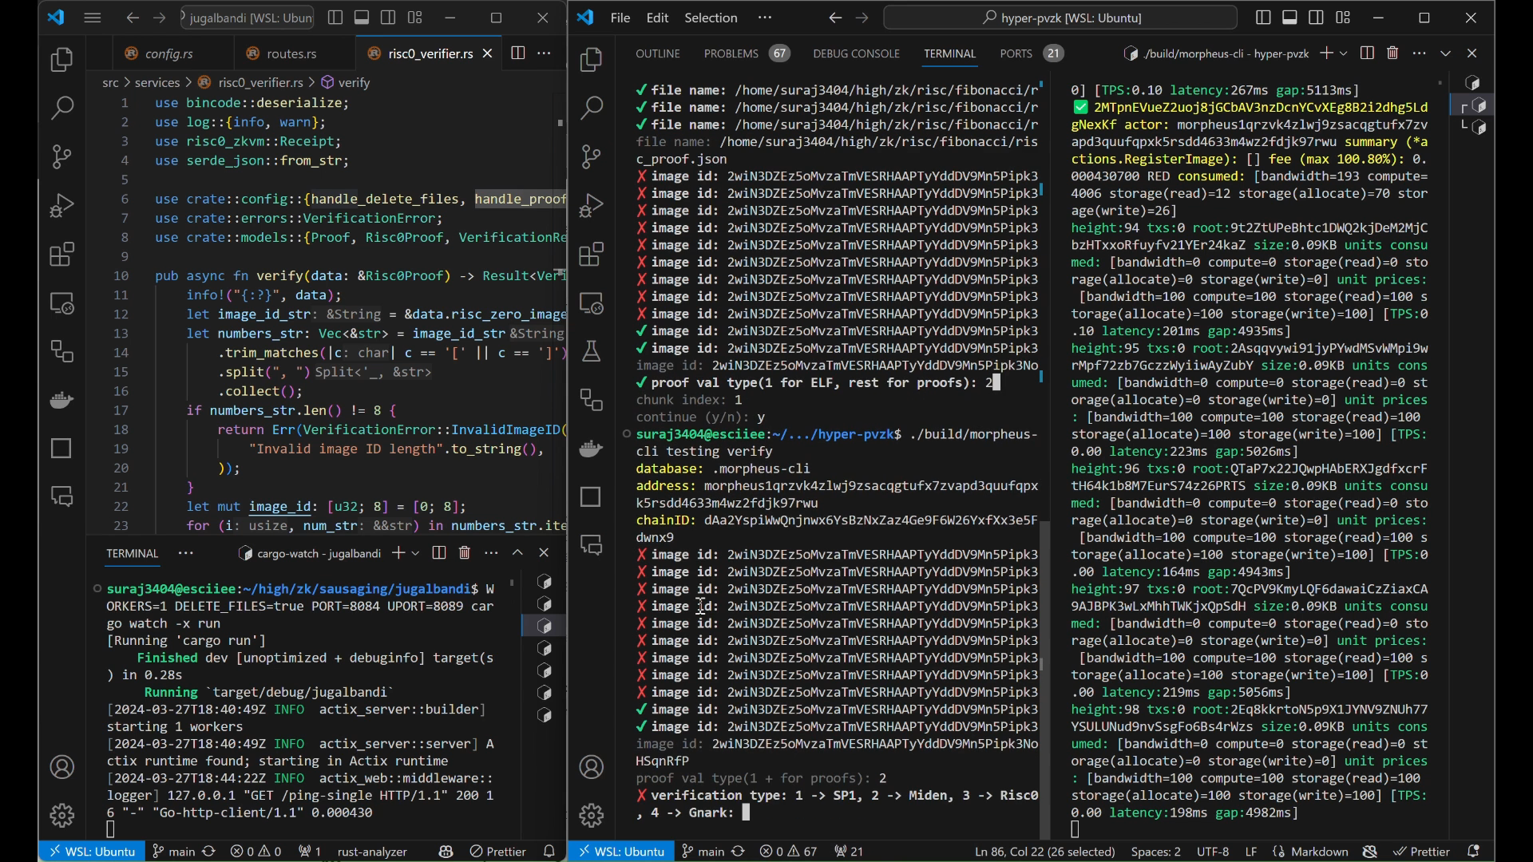This screenshot has height=862, width=1533.
Task: Toggle panel visibility in jugalbandi title bar
Action: click(362, 18)
